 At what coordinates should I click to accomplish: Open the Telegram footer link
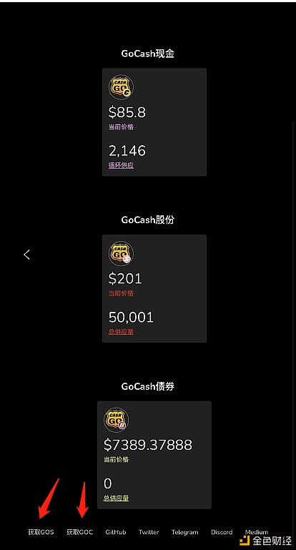[x=185, y=532]
